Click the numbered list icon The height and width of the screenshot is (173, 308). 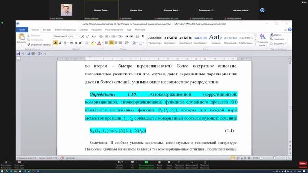tap(114, 37)
